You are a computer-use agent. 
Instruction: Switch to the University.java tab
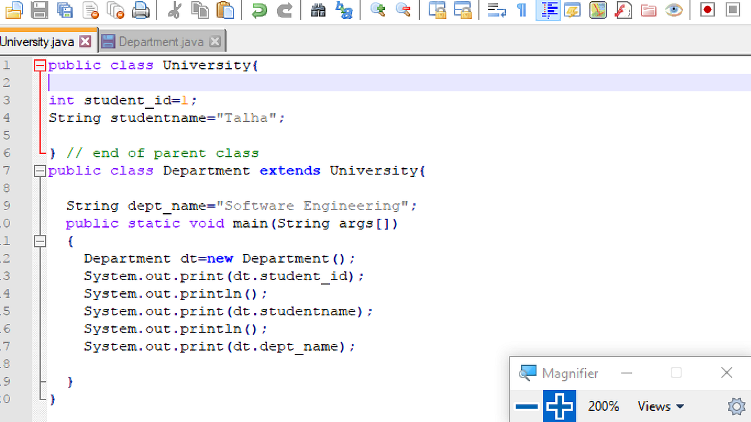tap(38, 42)
